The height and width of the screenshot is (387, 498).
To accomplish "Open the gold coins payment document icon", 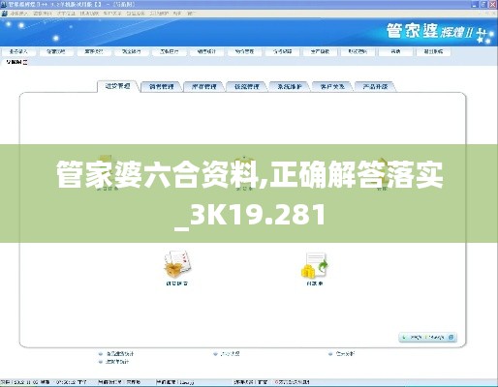I will [315, 265].
